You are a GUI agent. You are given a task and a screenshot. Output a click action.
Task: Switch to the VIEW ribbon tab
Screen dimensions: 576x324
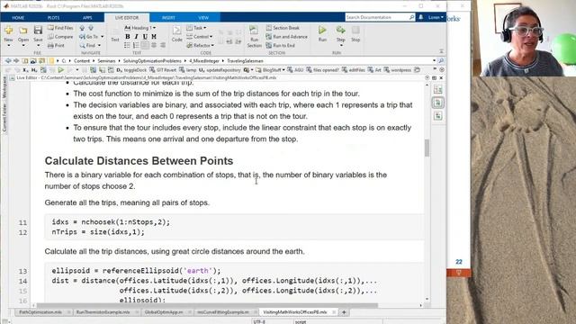click(203, 18)
